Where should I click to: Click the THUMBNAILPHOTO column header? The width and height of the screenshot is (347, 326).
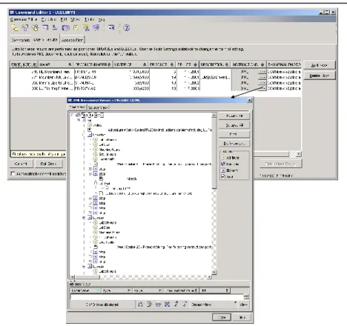[x=284, y=64]
